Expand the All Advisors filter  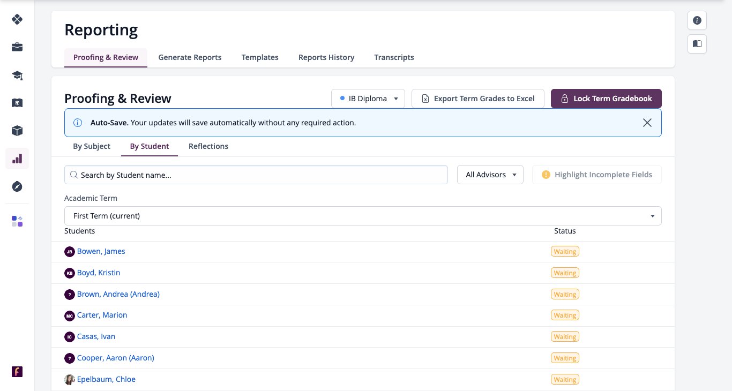click(x=490, y=175)
